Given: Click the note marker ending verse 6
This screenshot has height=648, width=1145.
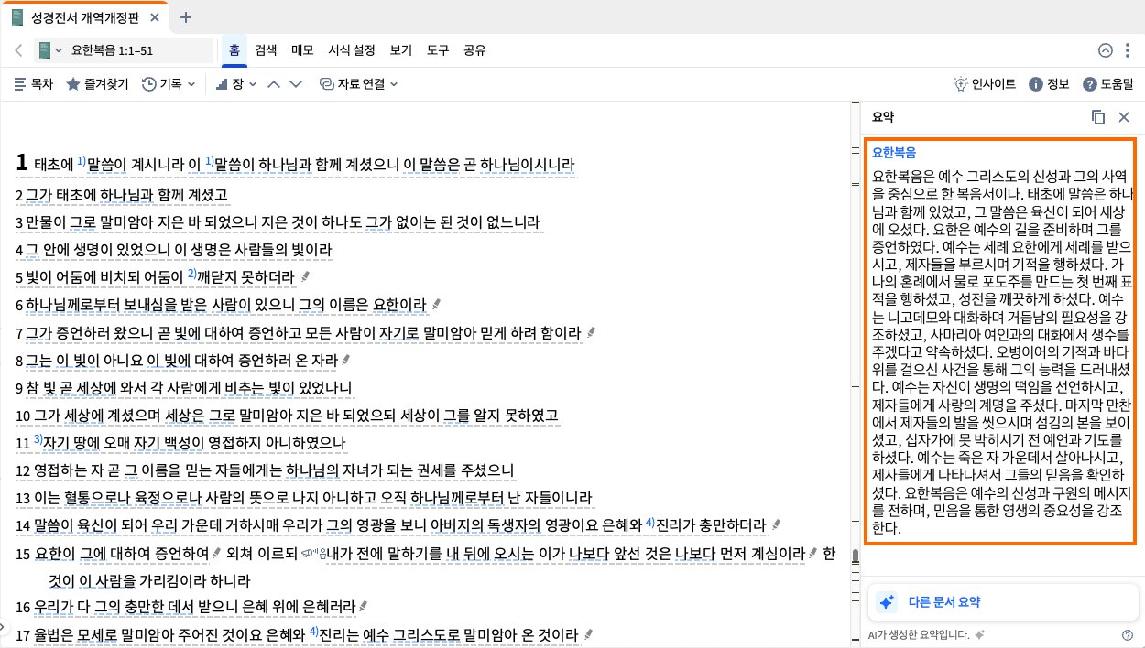Looking at the screenshot, I should point(437,305).
